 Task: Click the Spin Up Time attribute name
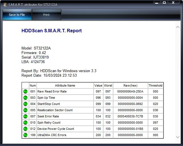pos(46,98)
